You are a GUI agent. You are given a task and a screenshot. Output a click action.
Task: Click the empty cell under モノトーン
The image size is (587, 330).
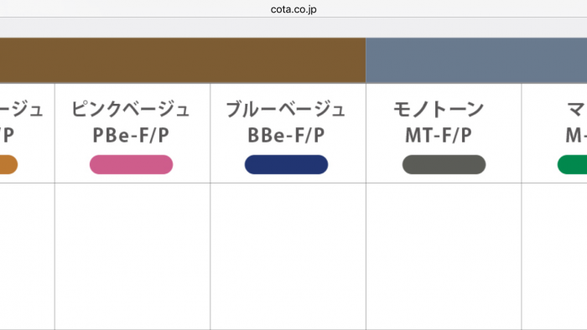[x=444, y=256]
